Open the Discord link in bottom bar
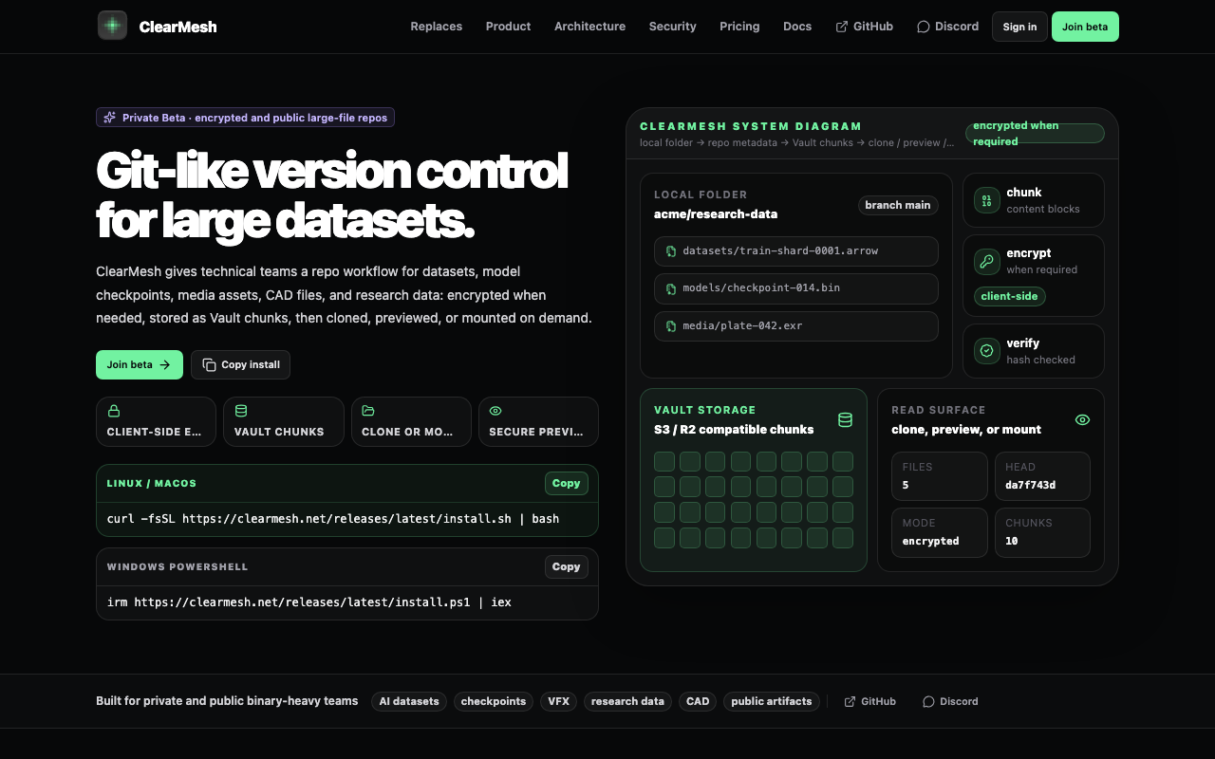The width and height of the screenshot is (1215, 759). [x=950, y=702]
